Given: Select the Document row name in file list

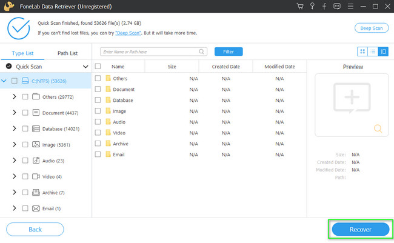Looking at the screenshot, I should pos(124,89).
